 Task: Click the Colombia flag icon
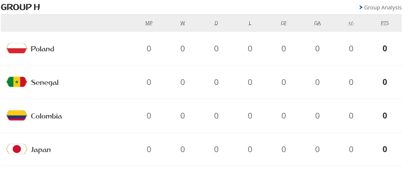click(x=17, y=116)
